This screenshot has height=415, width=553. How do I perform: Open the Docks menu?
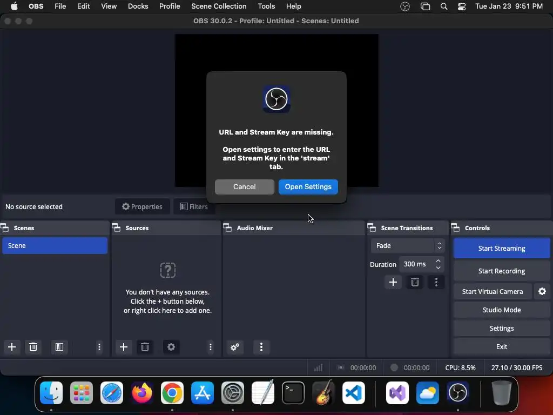pyautogui.click(x=138, y=6)
